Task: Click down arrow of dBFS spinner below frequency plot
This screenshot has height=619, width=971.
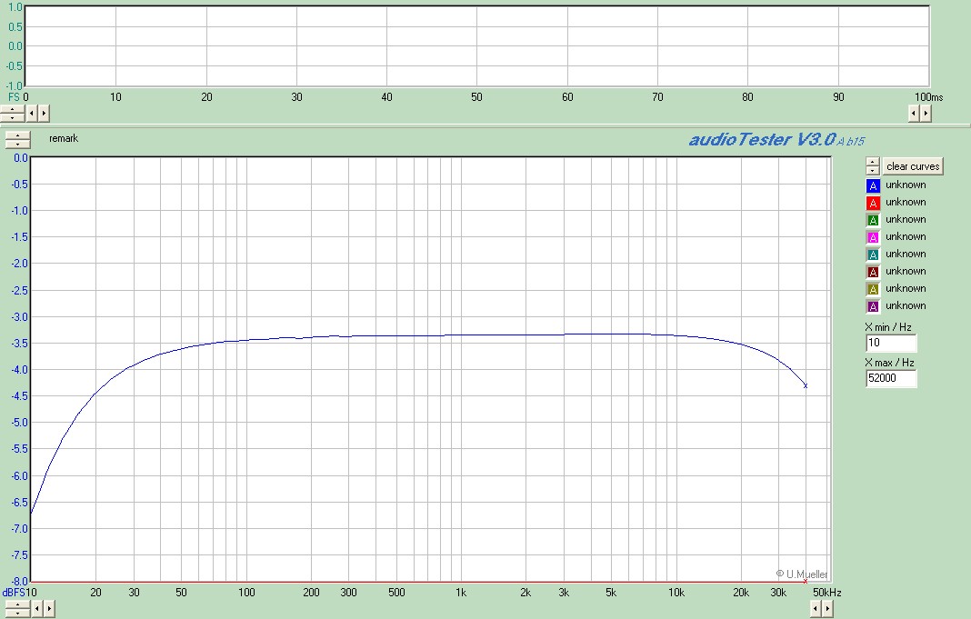Action: pos(17,613)
